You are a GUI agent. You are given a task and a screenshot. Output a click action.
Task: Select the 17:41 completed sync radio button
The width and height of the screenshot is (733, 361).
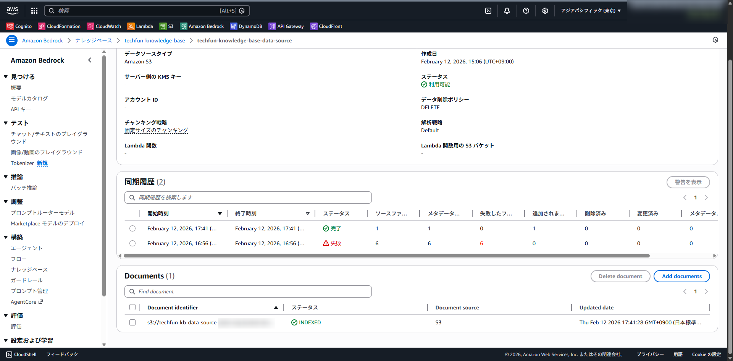click(x=132, y=228)
